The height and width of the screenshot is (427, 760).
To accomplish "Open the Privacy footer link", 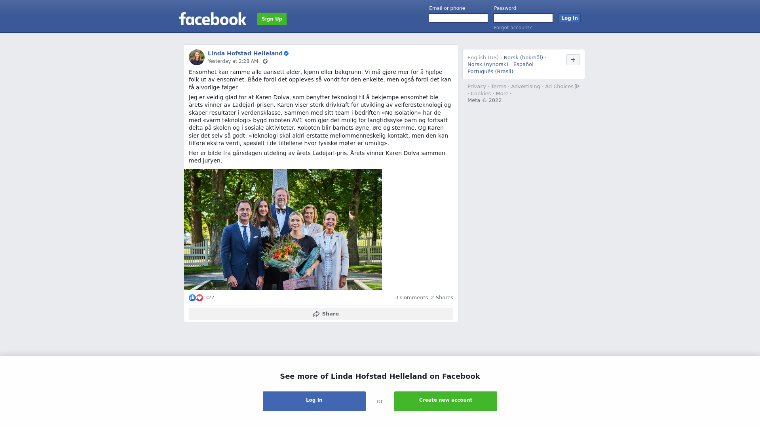I will (x=477, y=87).
